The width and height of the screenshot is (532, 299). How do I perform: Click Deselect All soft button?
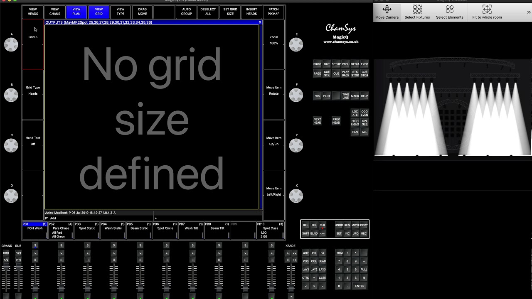(208, 12)
